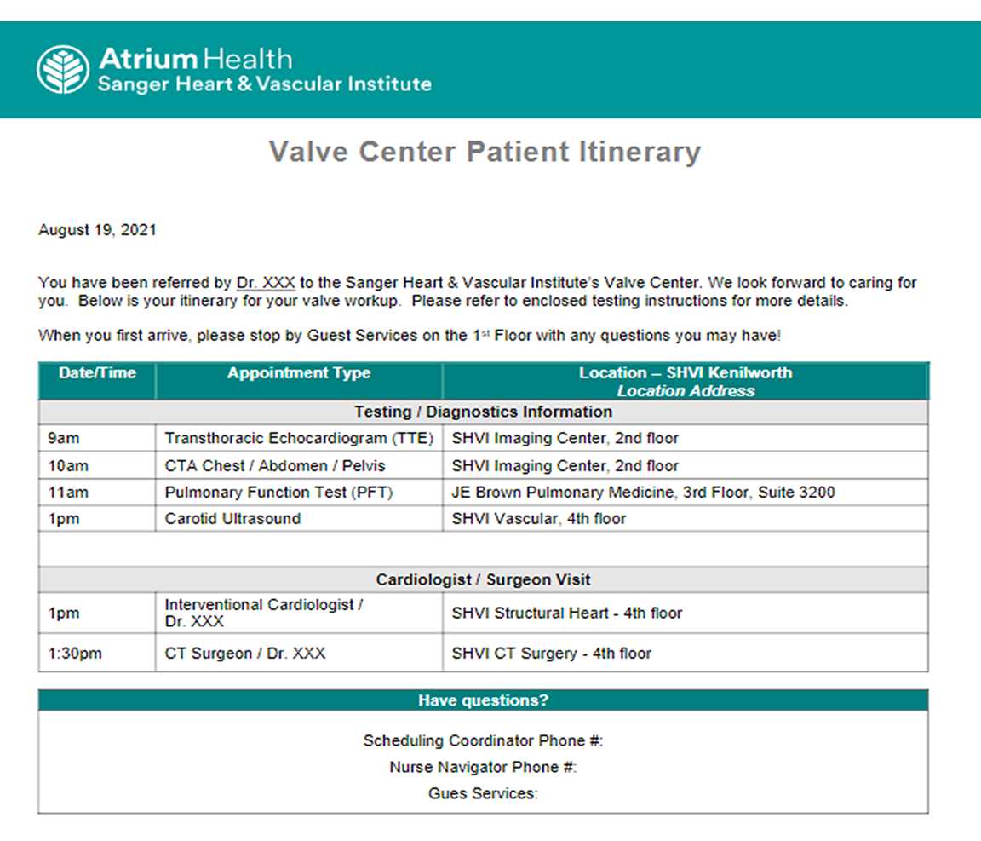The image size is (981, 841).
Task: Click the Transthoracic Echocardiogram (TTE) cell
Action: tap(299, 439)
